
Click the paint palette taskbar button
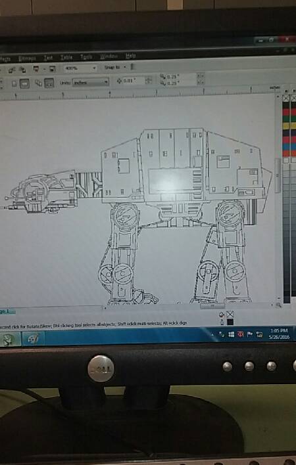(x=34, y=338)
